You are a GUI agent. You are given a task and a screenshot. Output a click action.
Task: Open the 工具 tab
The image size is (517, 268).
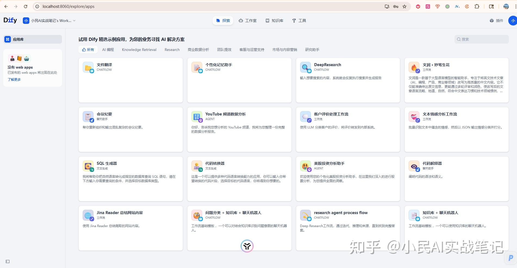pyautogui.click(x=299, y=21)
